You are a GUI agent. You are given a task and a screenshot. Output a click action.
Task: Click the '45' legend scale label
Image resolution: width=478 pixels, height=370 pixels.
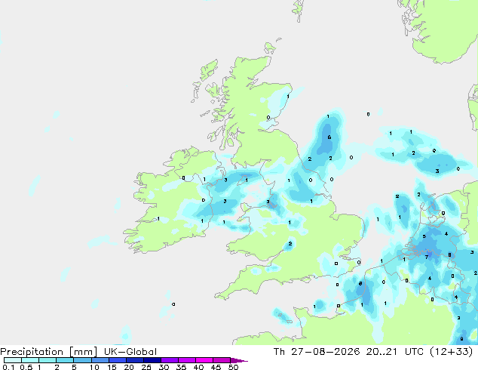216,367
